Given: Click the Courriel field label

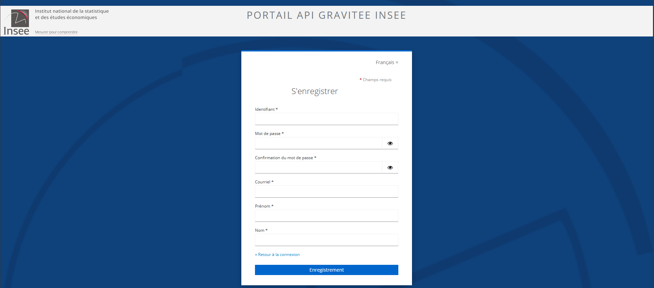Looking at the screenshot, I should [x=262, y=182].
